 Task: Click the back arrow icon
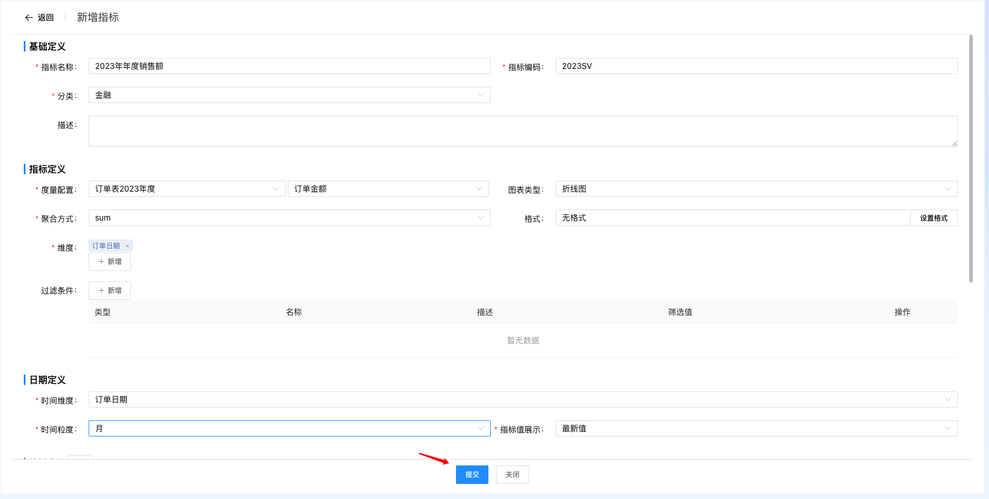tap(29, 18)
